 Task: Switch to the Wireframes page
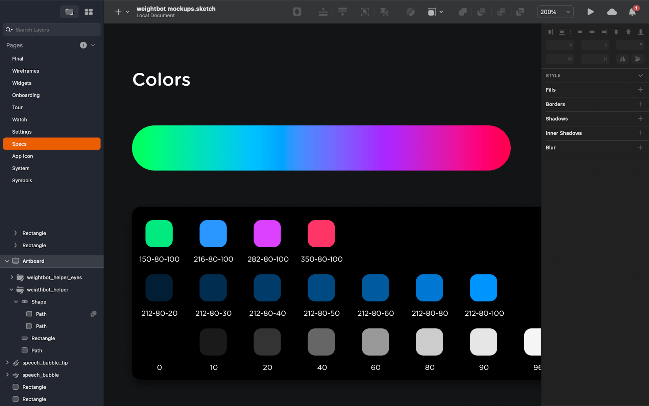pyautogui.click(x=25, y=71)
